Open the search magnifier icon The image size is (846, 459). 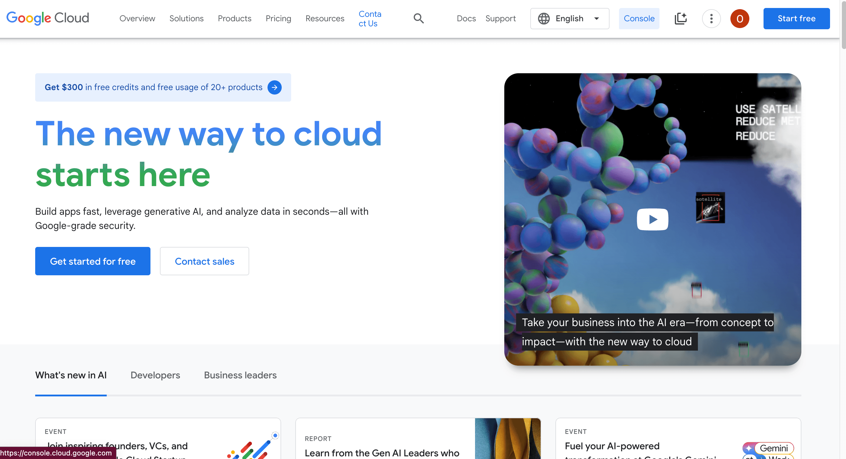[x=418, y=18]
